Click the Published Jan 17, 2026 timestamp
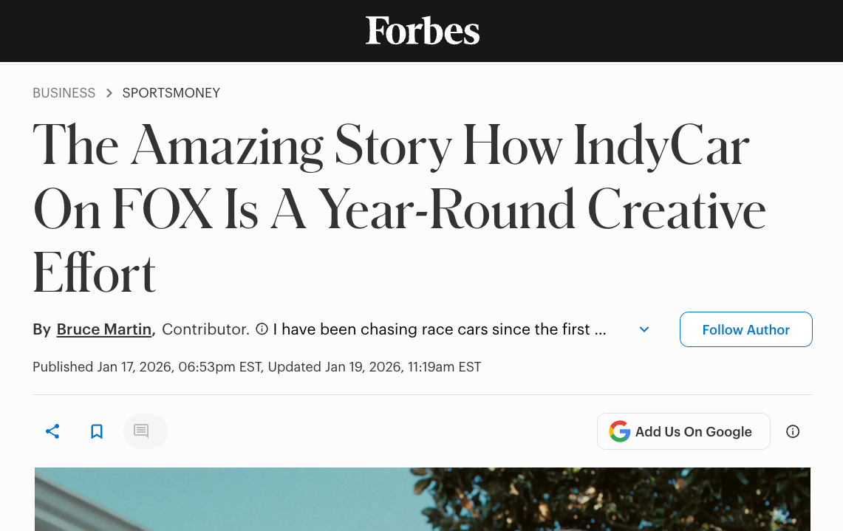The width and height of the screenshot is (843, 531). coord(147,367)
